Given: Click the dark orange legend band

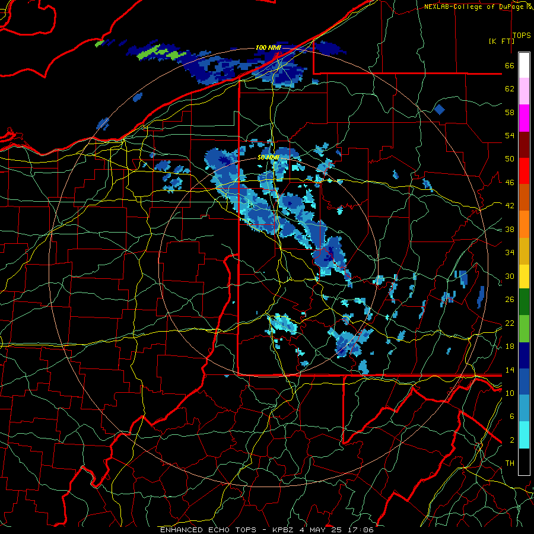Looking at the screenshot, I should tap(524, 198).
